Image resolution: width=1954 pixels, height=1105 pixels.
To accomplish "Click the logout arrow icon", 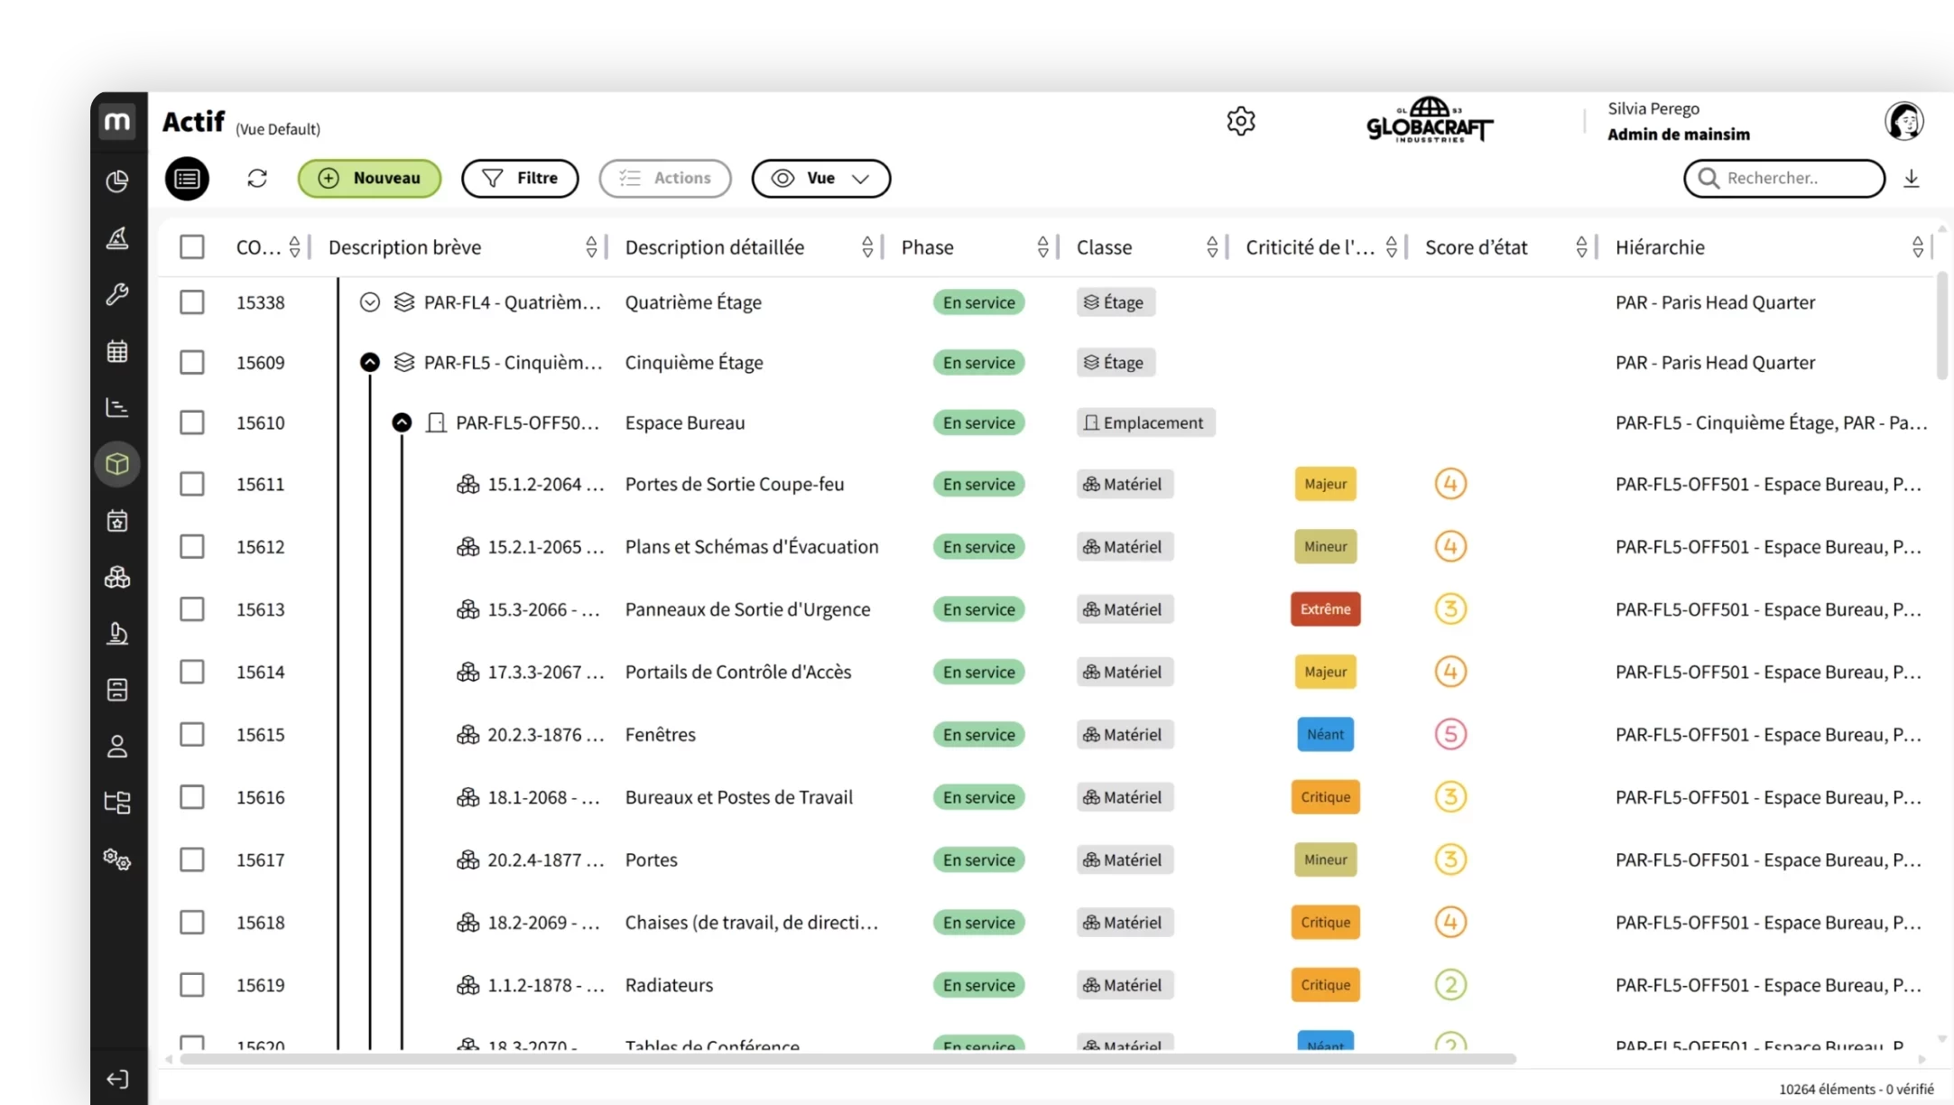I will click(x=117, y=1079).
